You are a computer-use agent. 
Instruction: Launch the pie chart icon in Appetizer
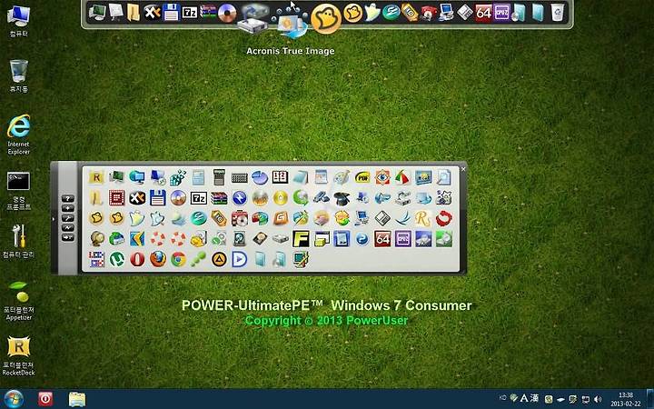(260, 177)
